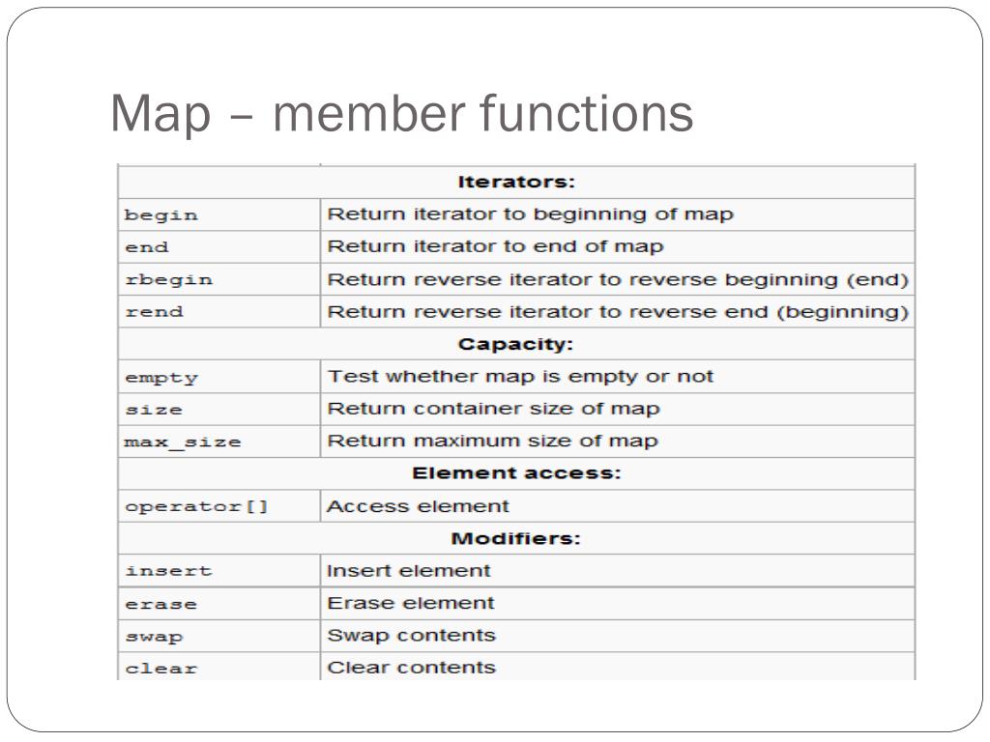Open the operator[] entry
The image size is (990, 742).
click(x=197, y=506)
